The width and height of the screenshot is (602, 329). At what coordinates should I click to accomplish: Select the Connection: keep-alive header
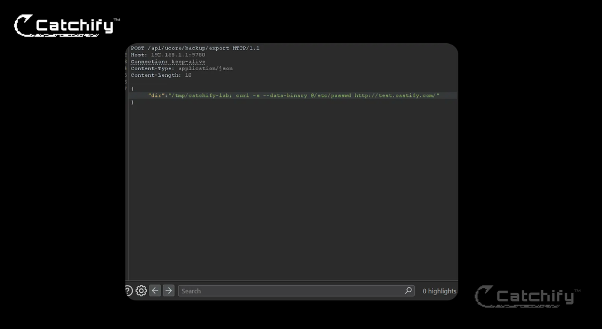(168, 62)
